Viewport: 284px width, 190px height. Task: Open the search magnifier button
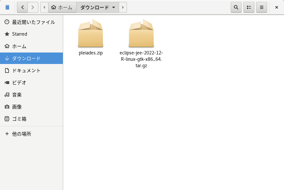tap(236, 7)
